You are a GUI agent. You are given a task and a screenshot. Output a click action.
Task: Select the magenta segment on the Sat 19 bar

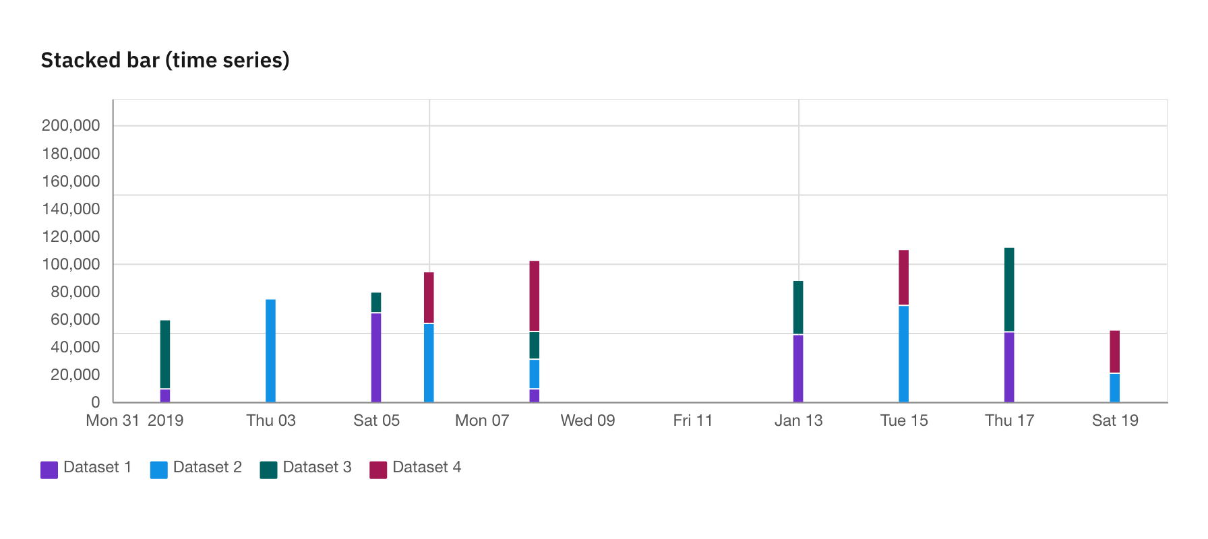(1115, 352)
